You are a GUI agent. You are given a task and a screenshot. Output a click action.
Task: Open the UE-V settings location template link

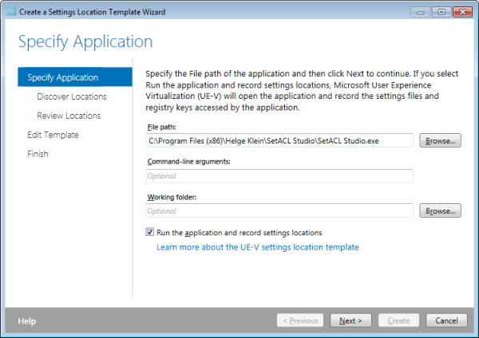(x=258, y=247)
